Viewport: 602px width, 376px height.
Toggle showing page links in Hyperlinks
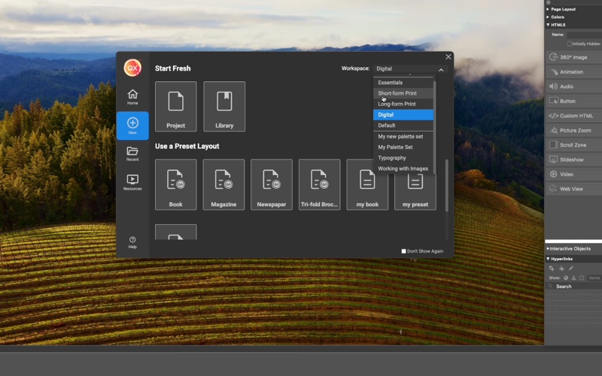pos(581,277)
